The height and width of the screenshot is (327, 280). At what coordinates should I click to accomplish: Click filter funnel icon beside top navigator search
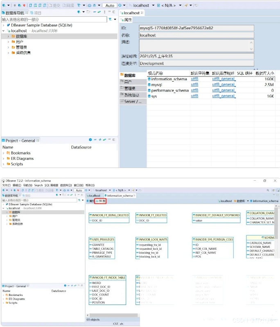tap(110, 19)
